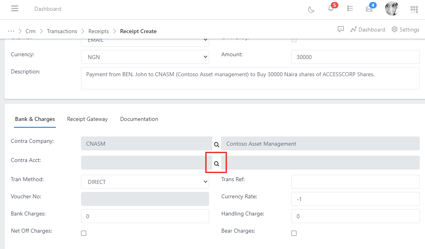Open the inbox envelope with 4 messages
This screenshot has width=425, height=249.
[x=369, y=9]
